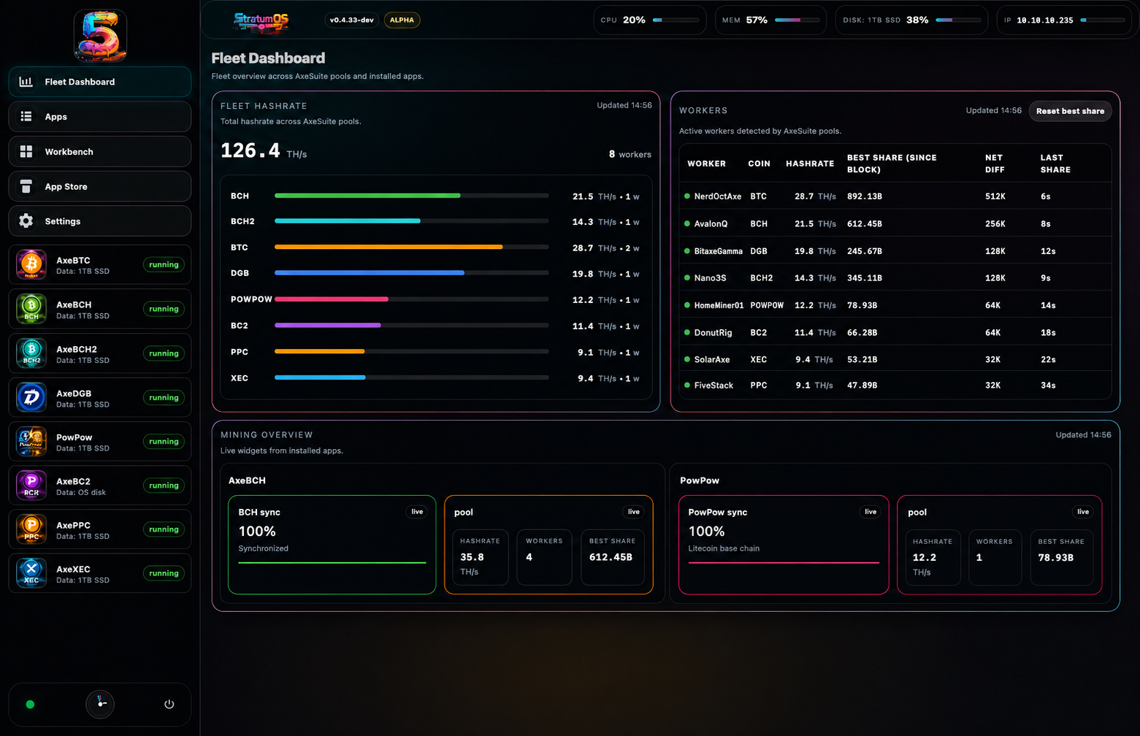The height and width of the screenshot is (736, 1140).
Task: Open the PowPow app icon
Action: coord(31,442)
